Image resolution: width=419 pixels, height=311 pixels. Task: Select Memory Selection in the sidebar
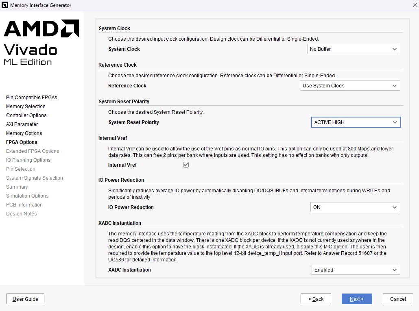click(26, 107)
